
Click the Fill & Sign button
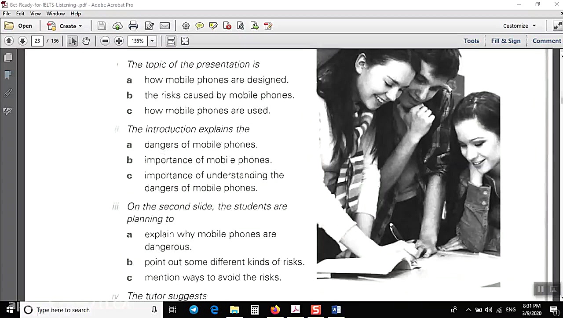[505, 41]
